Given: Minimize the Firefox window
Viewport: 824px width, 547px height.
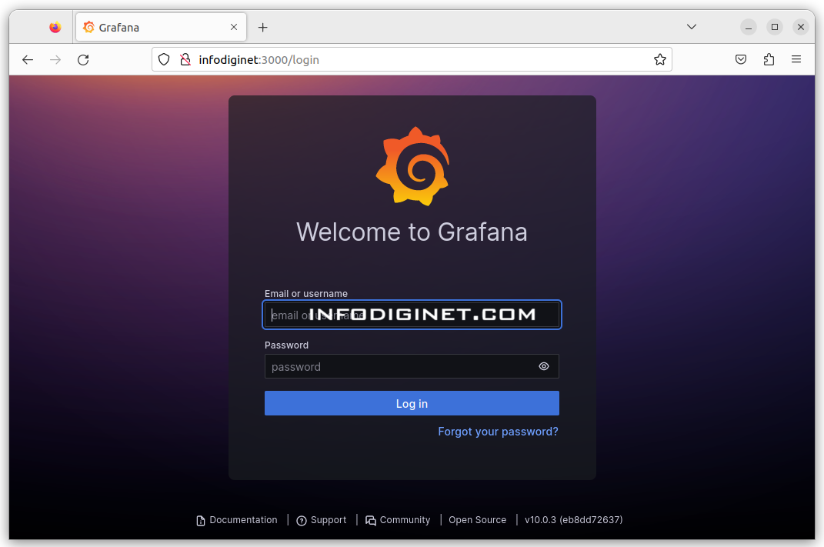Looking at the screenshot, I should 749,27.
